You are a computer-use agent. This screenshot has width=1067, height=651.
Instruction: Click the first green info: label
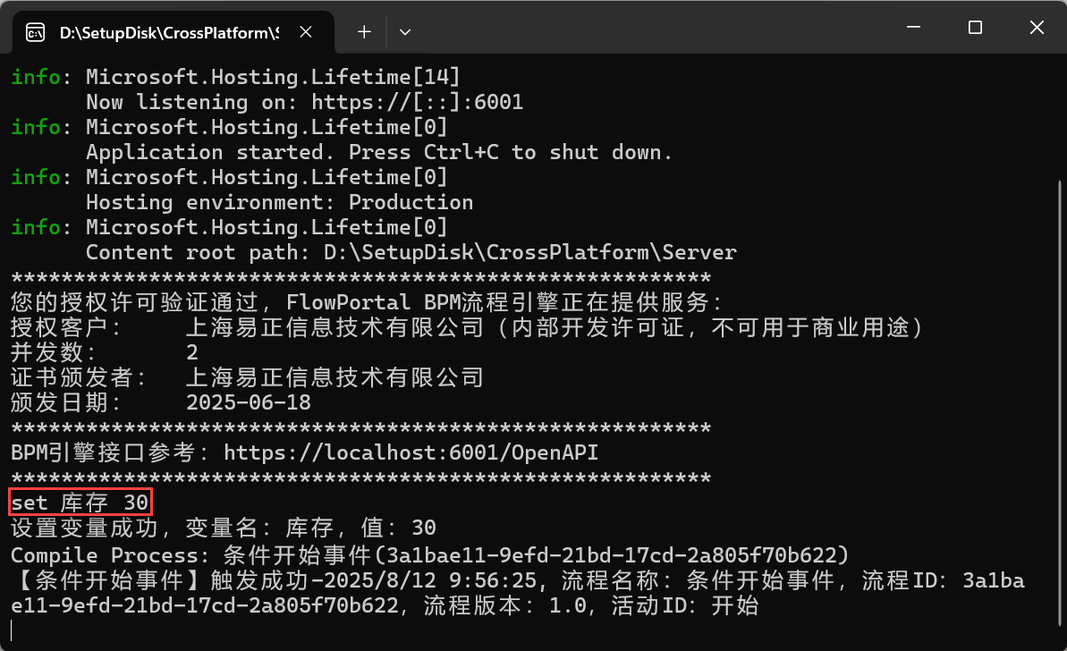[37, 77]
